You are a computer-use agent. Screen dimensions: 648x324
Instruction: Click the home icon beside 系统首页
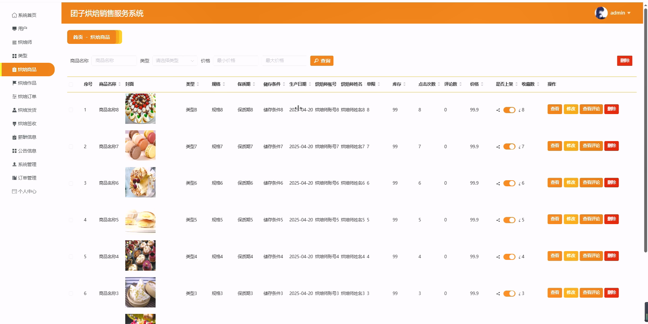point(14,15)
